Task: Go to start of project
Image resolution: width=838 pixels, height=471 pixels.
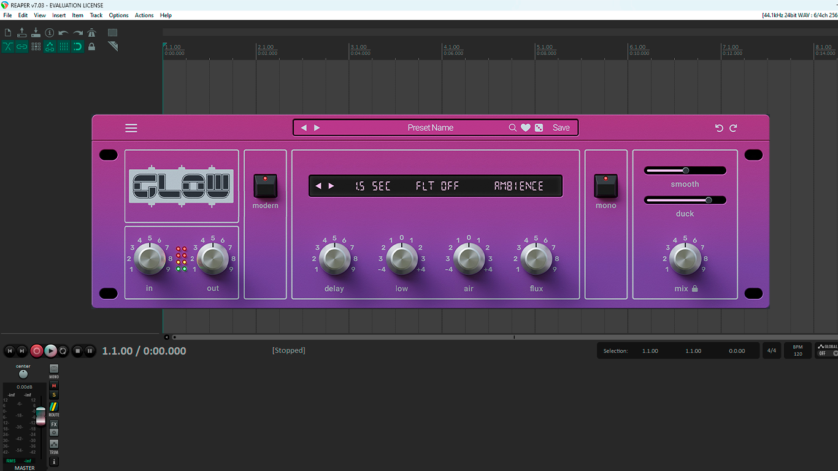Action: tap(9, 351)
